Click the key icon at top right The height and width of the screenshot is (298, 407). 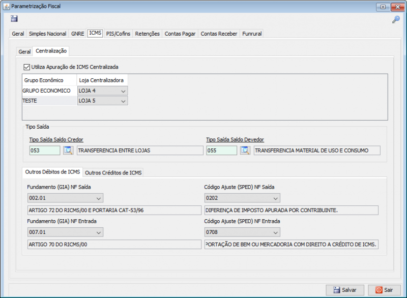tap(396, 19)
